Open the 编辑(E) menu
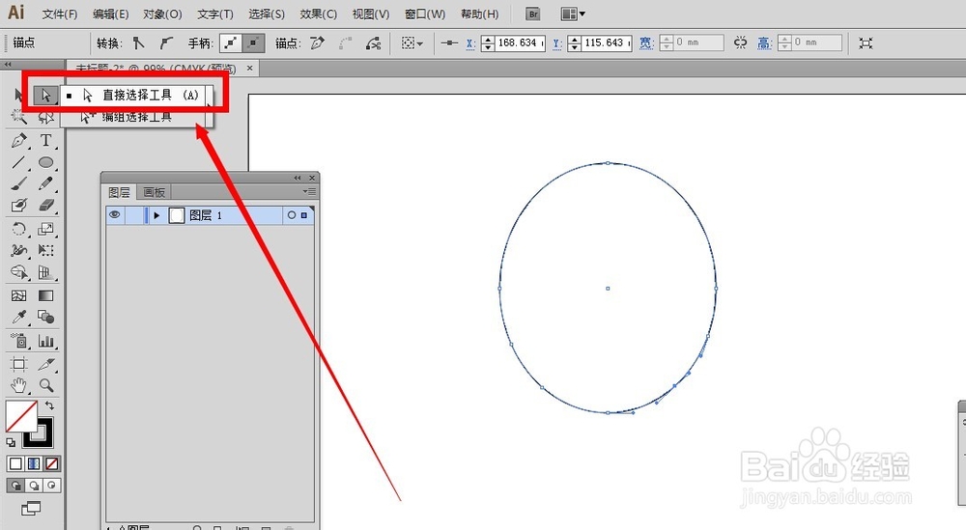 click(x=111, y=14)
